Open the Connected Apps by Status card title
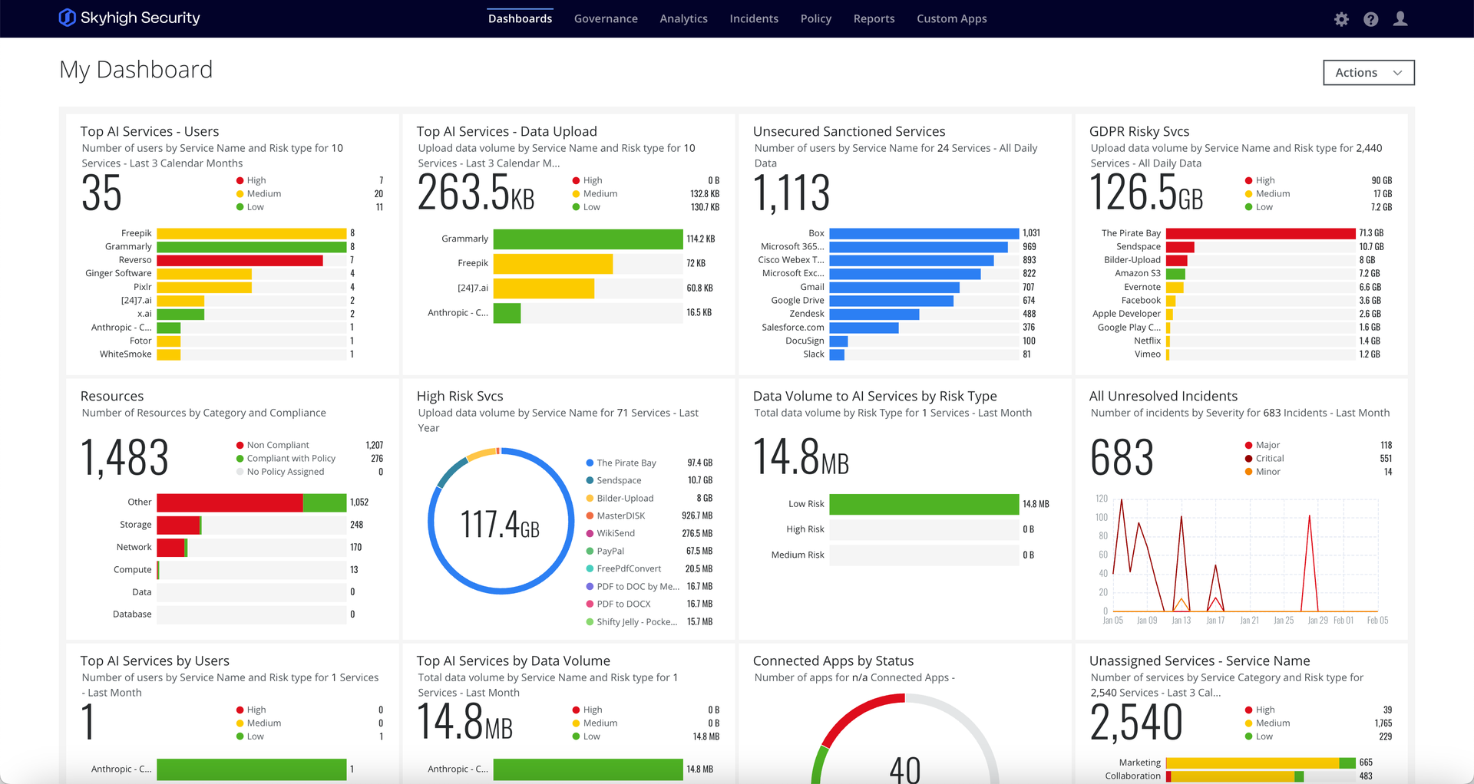The height and width of the screenshot is (784, 1474). (x=833, y=660)
